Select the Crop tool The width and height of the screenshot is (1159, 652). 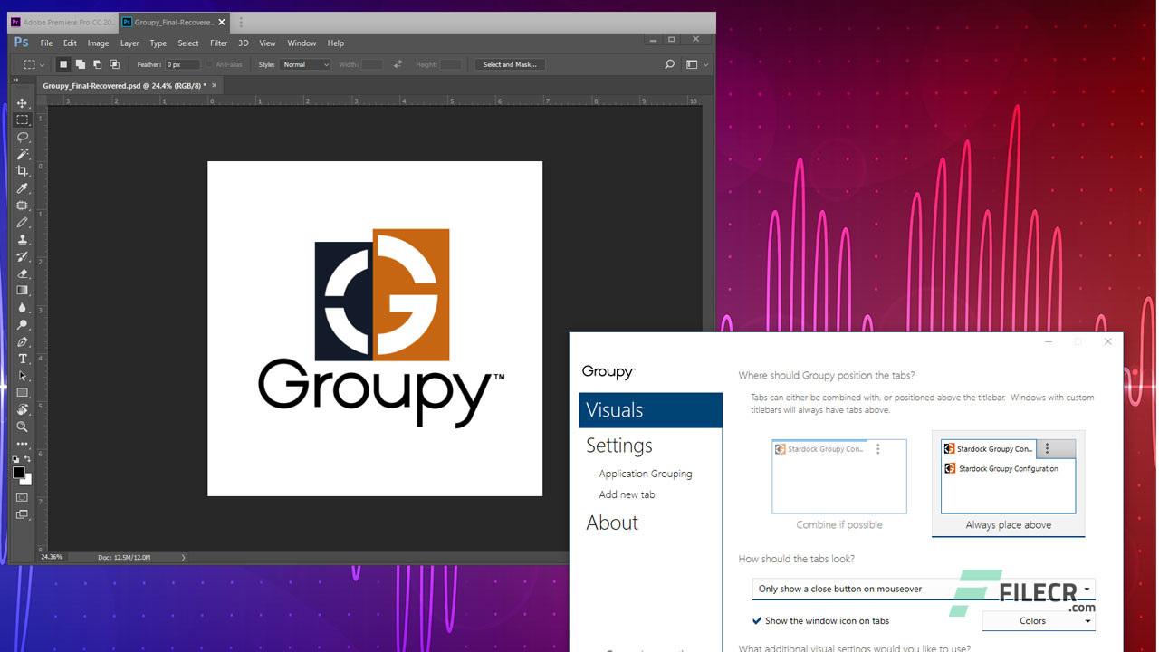coord(23,171)
